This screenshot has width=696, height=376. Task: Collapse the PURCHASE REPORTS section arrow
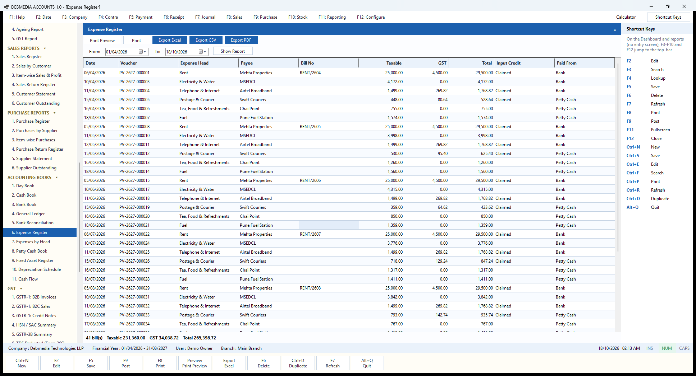tap(55, 113)
